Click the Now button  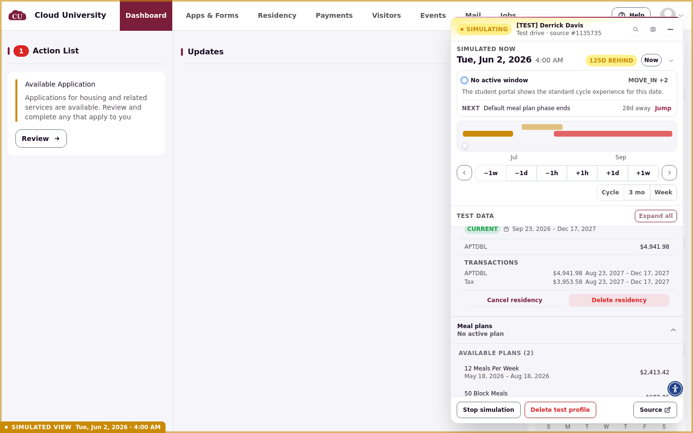point(651,60)
